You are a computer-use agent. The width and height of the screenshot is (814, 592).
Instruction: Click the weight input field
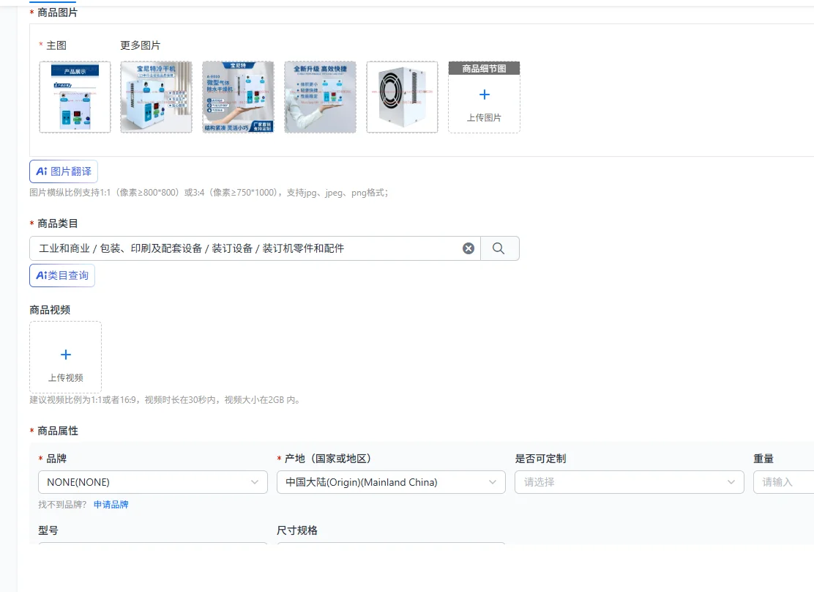coord(784,482)
